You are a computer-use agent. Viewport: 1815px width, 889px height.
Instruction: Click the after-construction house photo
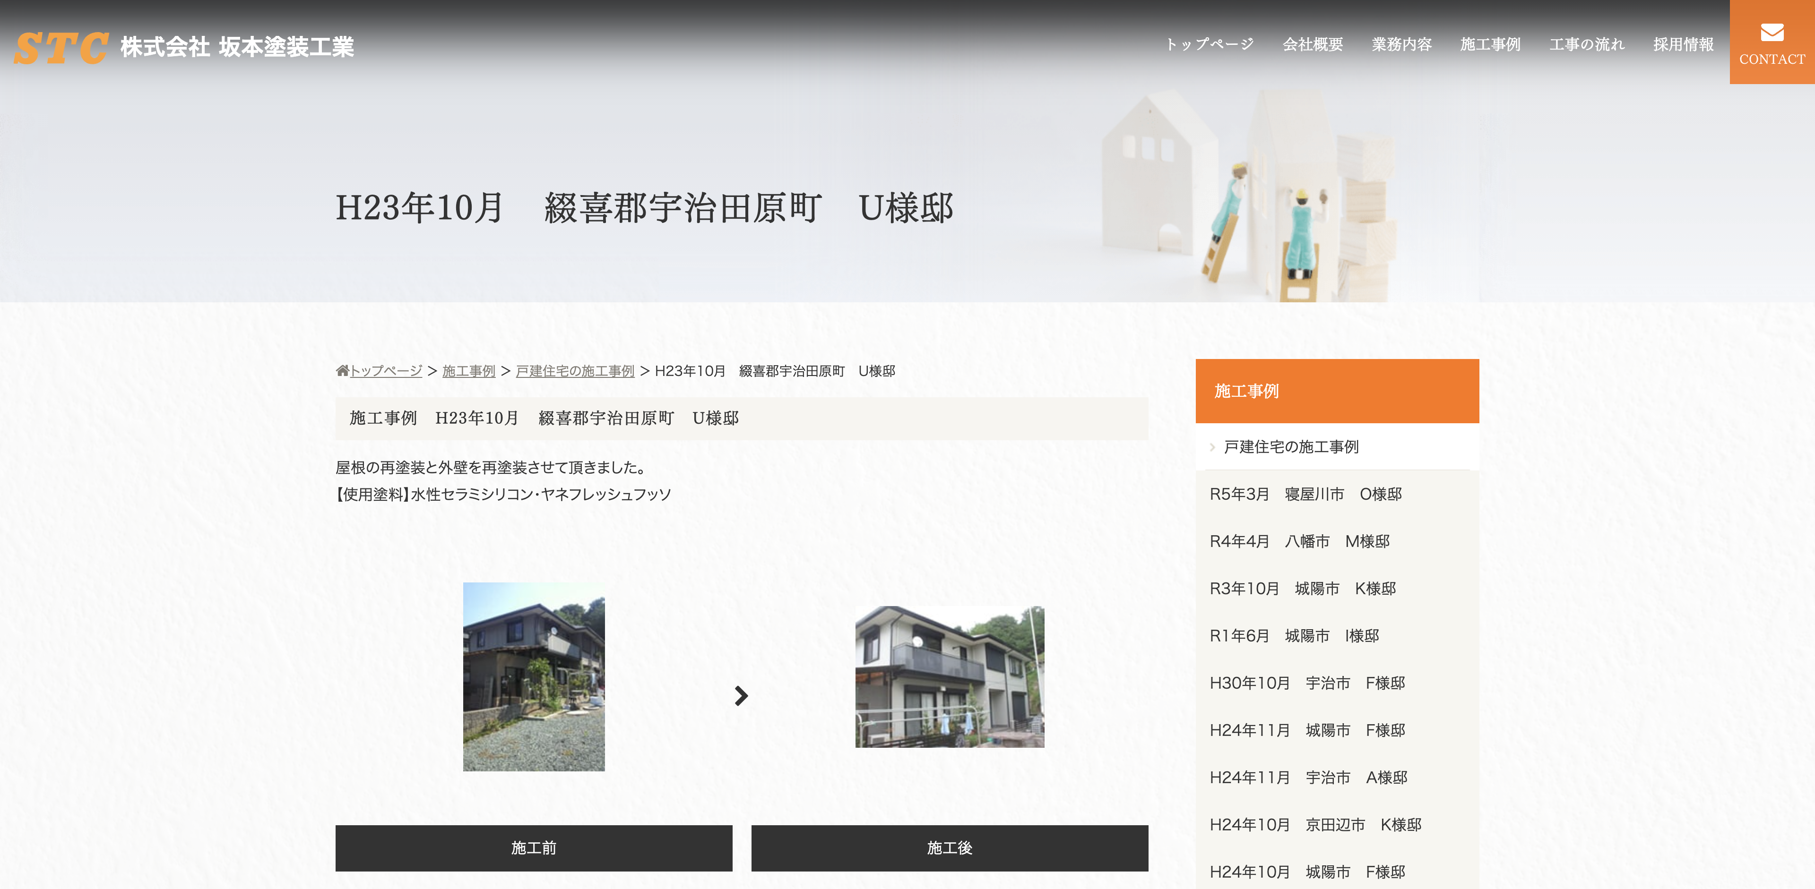click(950, 676)
